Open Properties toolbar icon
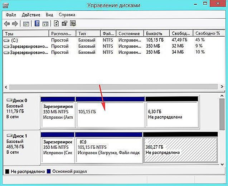 tap(64, 23)
